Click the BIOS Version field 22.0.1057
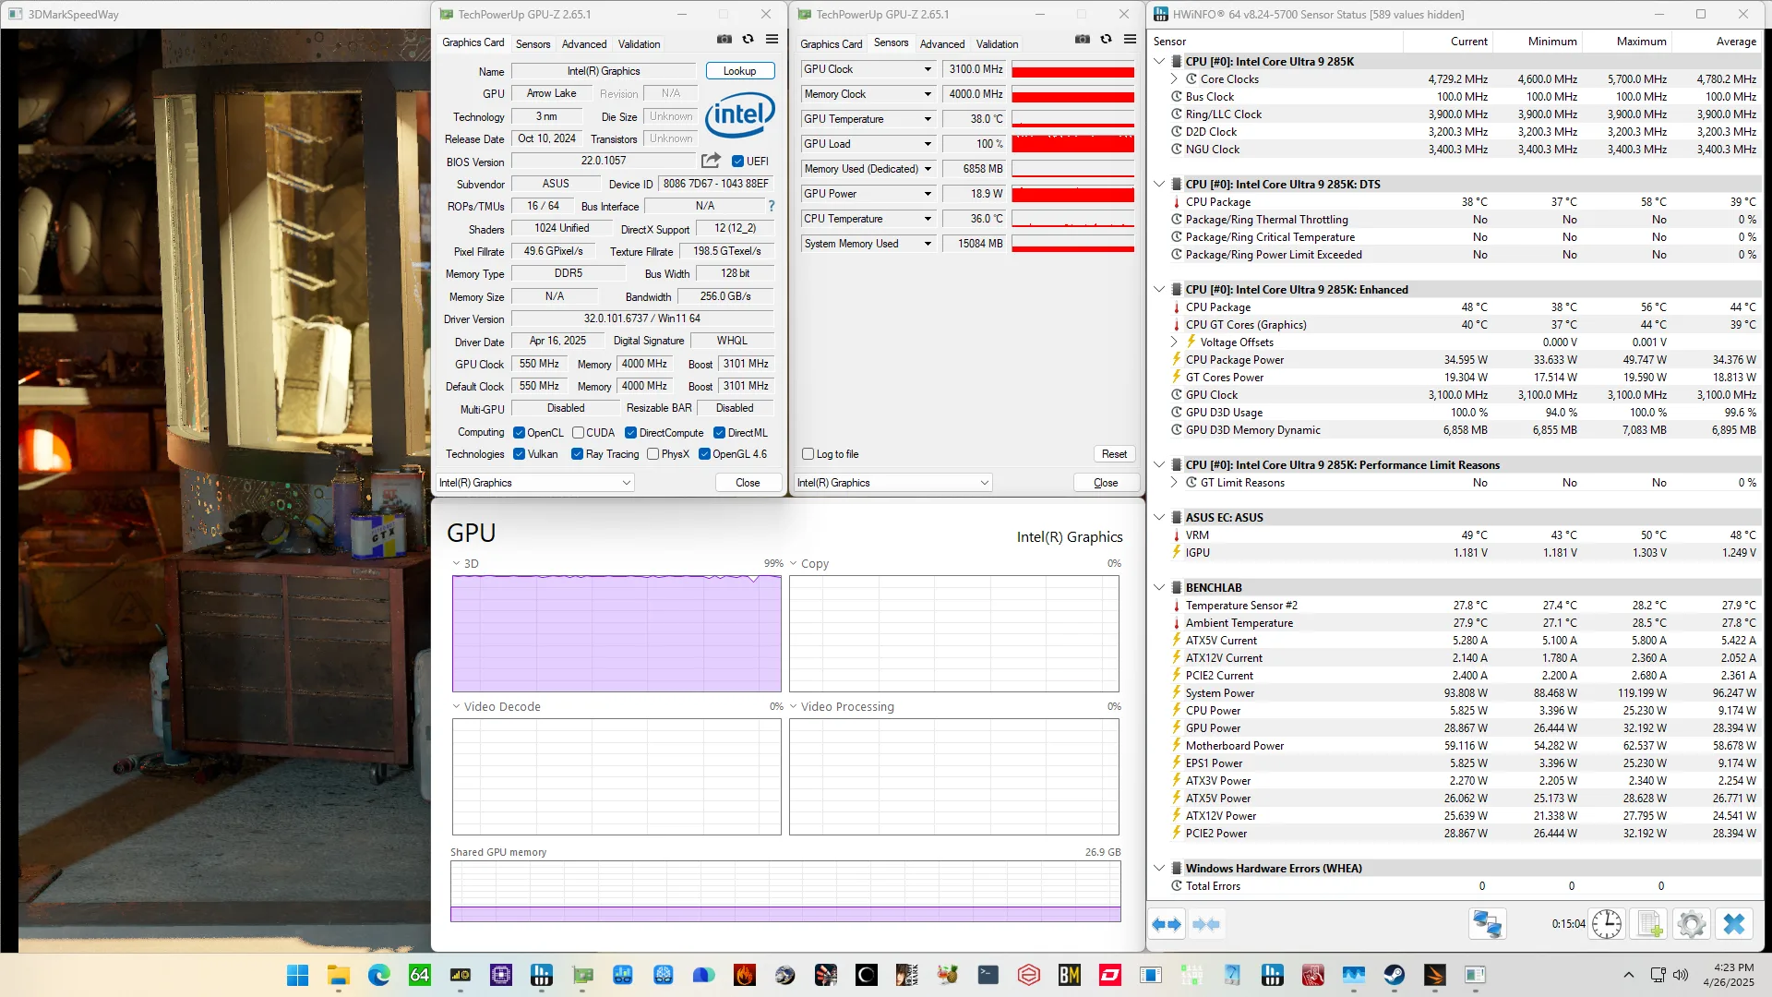The height and width of the screenshot is (997, 1772). coord(604,161)
